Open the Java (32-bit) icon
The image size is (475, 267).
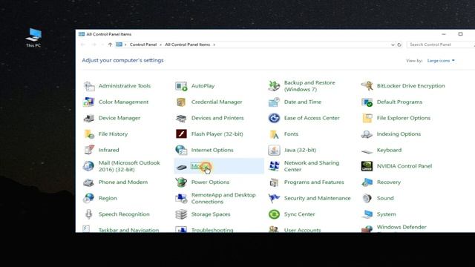(x=274, y=150)
